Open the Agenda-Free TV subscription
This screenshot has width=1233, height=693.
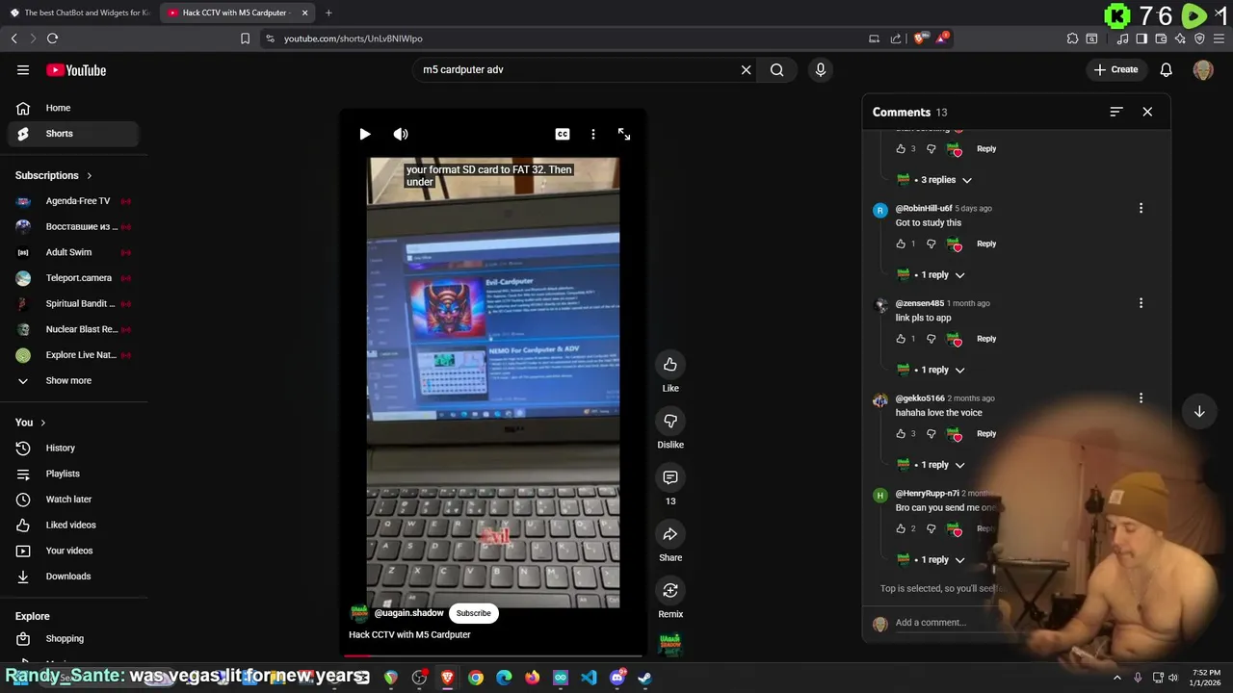click(73, 201)
